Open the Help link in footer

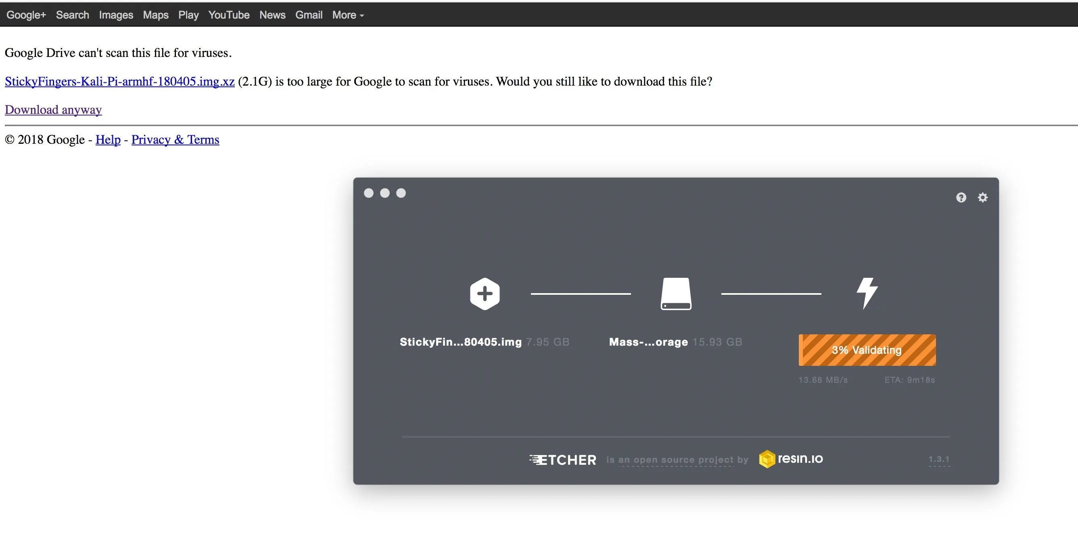[x=108, y=139]
